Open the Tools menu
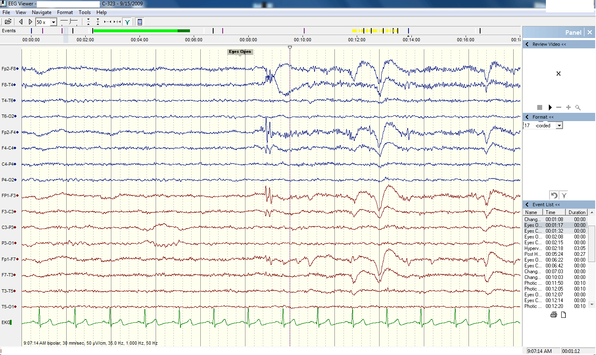The image size is (596, 355). coord(84,12)
